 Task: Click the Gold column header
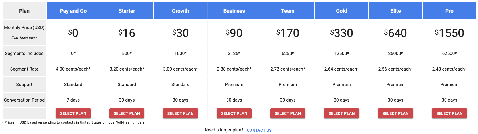(341, 11)
